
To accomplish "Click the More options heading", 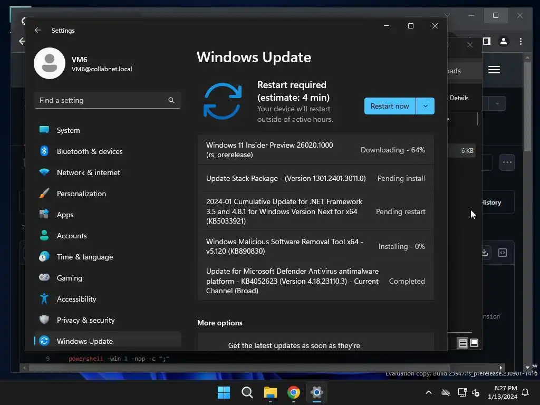I will click(x=220, y=323).
